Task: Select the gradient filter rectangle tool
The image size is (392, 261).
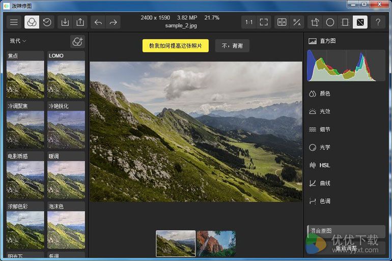Action: [x=345, y=22]
